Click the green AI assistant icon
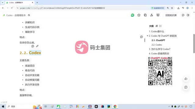The height and width of the screenshot is (109, 195). point(133,15)
